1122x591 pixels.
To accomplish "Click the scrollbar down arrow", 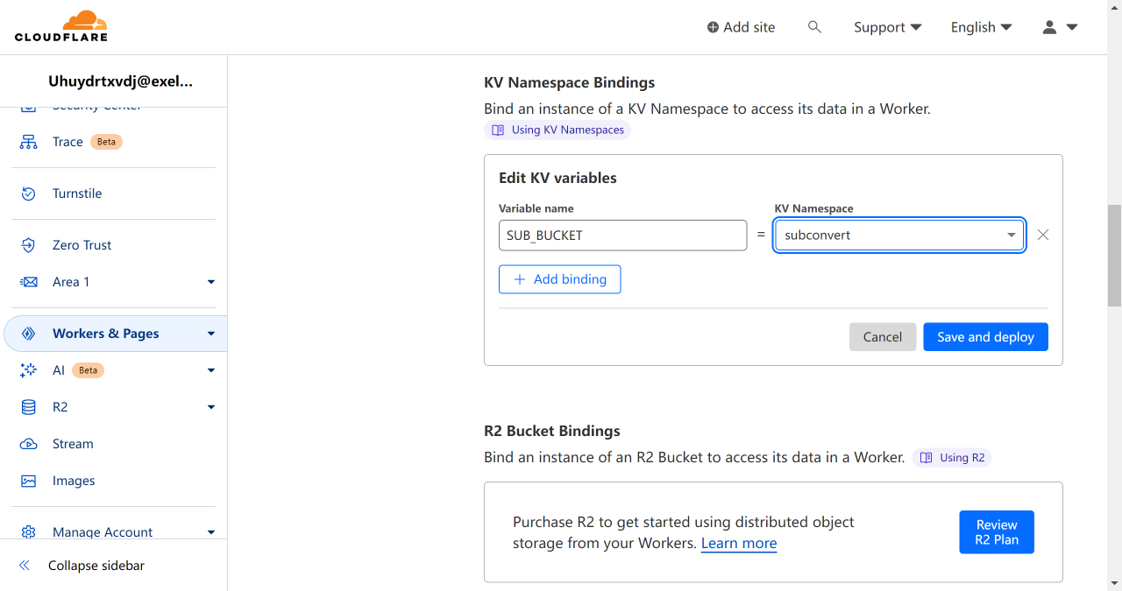I will (1114, 583).
